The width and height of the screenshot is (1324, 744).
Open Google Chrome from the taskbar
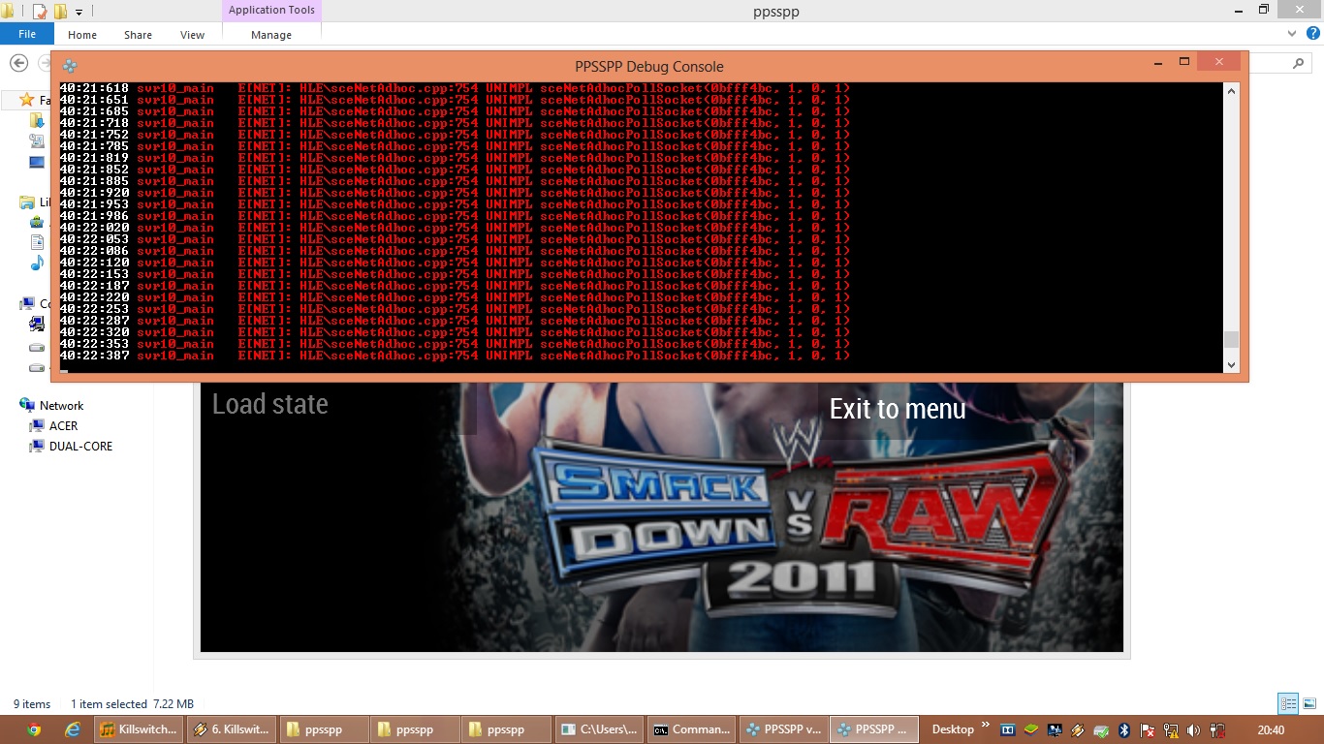tap(35, 729)
